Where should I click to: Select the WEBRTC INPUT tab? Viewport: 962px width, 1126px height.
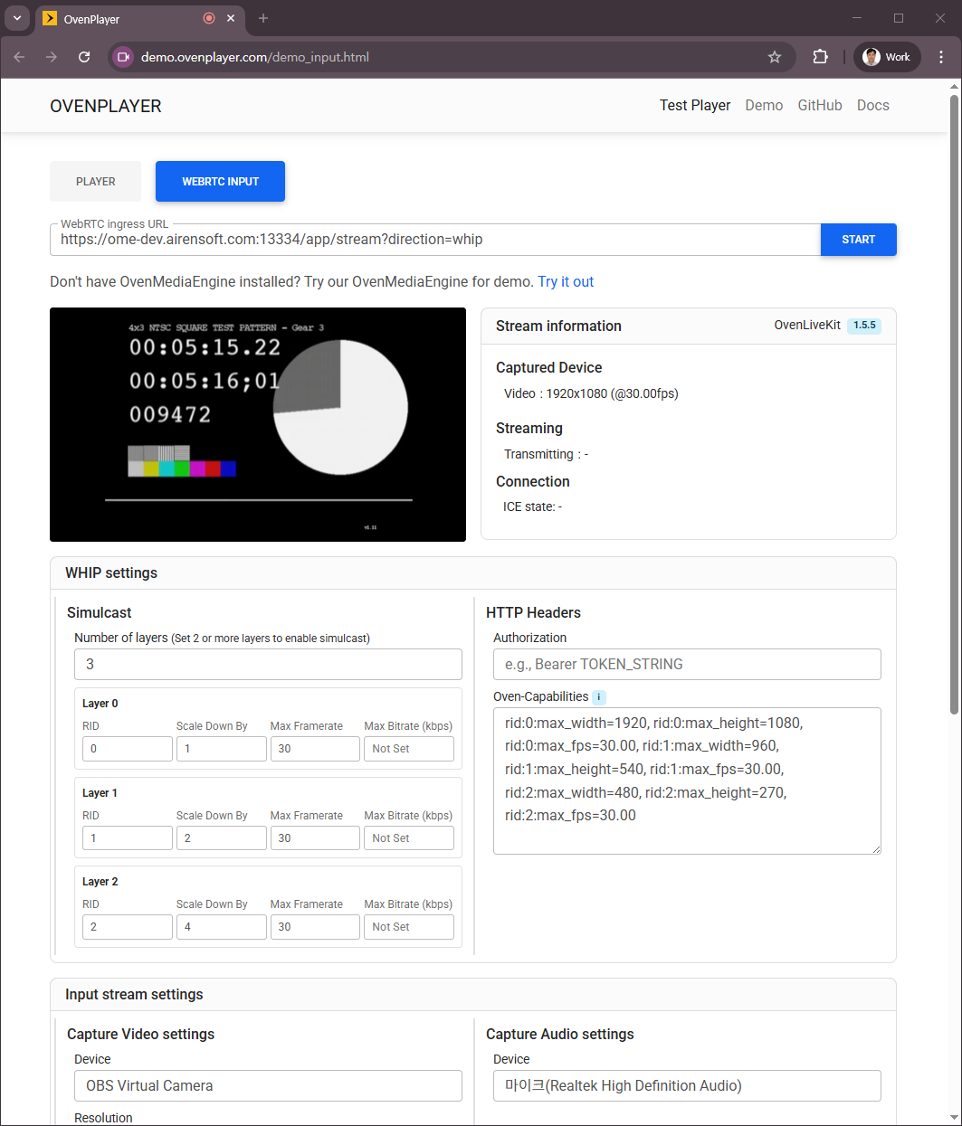[220, 181]
